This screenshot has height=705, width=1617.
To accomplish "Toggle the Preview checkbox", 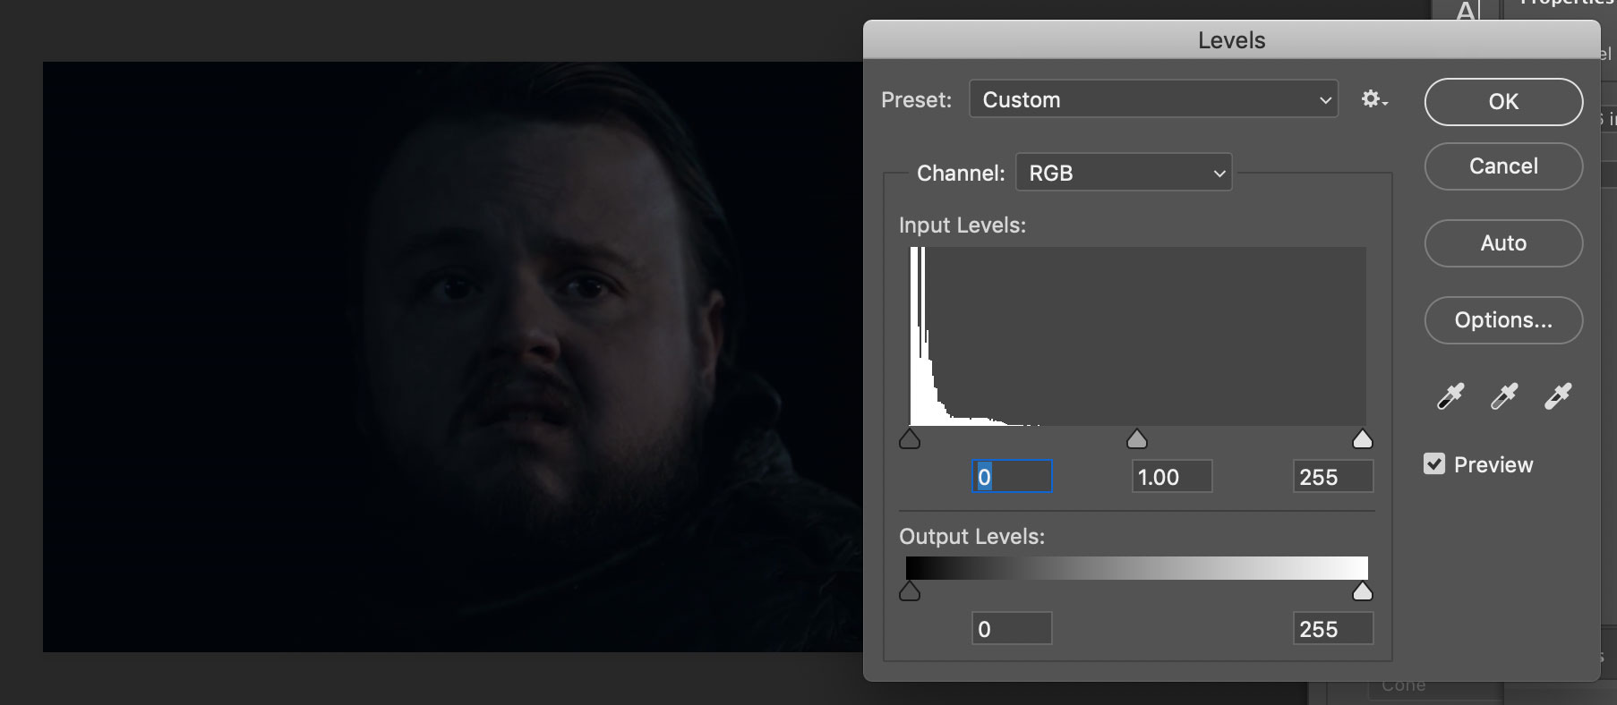I will tap(1434, 463).
